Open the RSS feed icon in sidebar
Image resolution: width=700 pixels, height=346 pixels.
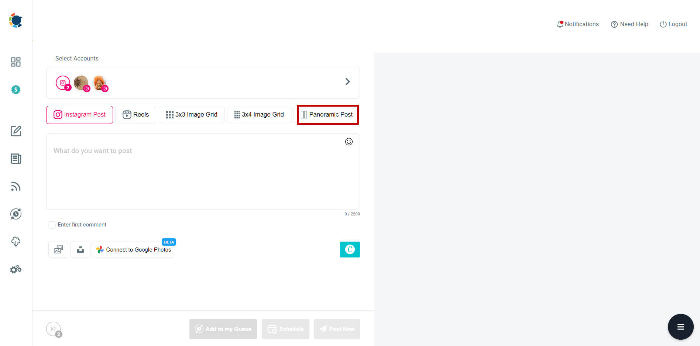16,186
